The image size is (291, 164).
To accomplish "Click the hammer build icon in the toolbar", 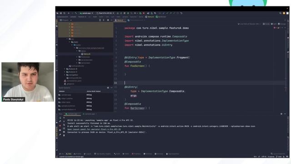I will point(76,13).
